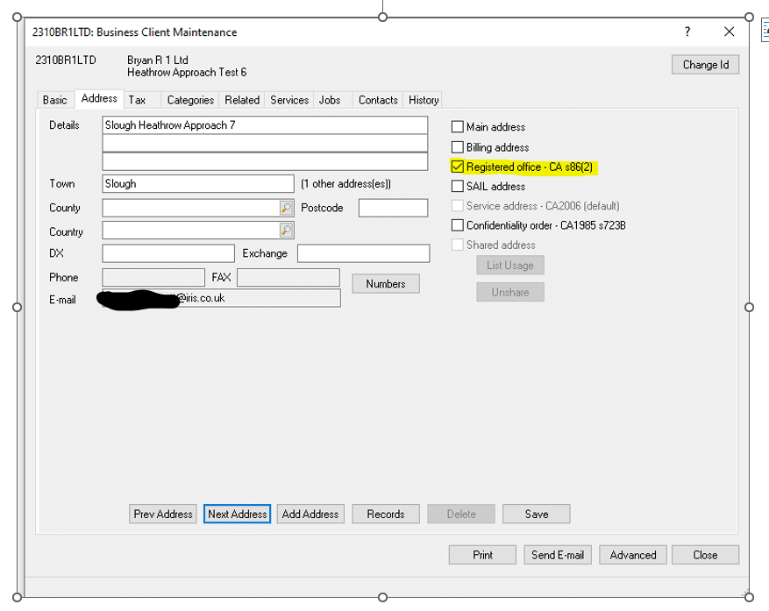Image resolution: width=769 pixels, height=611 pixels.
Task: Go to Next Address
Action: point(238,514)
